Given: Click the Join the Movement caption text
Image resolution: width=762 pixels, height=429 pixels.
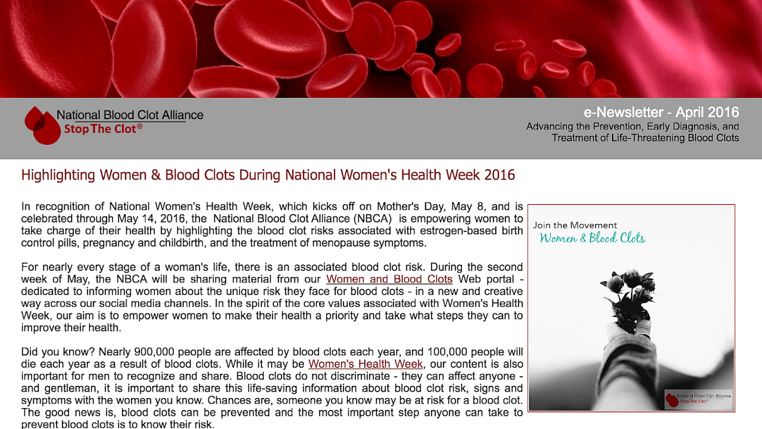Looking at the screenshot, I should [575, 225].
